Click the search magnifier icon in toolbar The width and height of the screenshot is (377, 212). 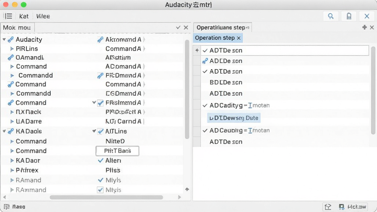pyautogui.click(x=331, y=16)
